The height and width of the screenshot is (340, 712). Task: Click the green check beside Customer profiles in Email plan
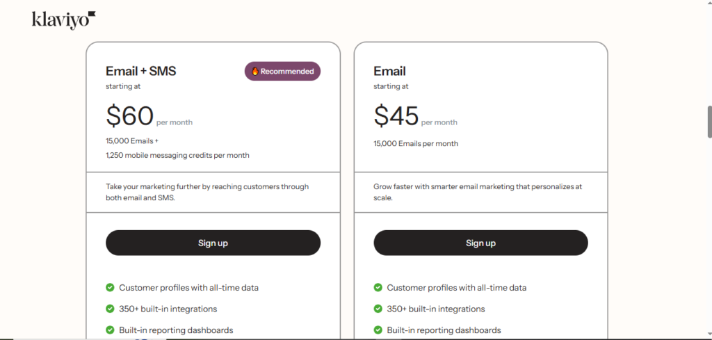click(x=378, y=287)
